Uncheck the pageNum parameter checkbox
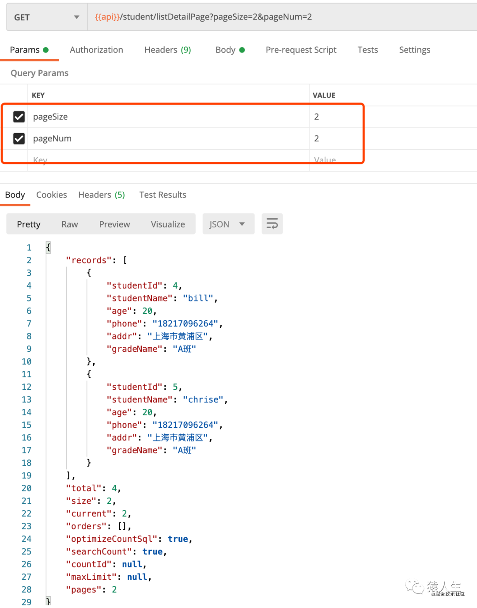477x608 pixels. (x=19, y=139)
